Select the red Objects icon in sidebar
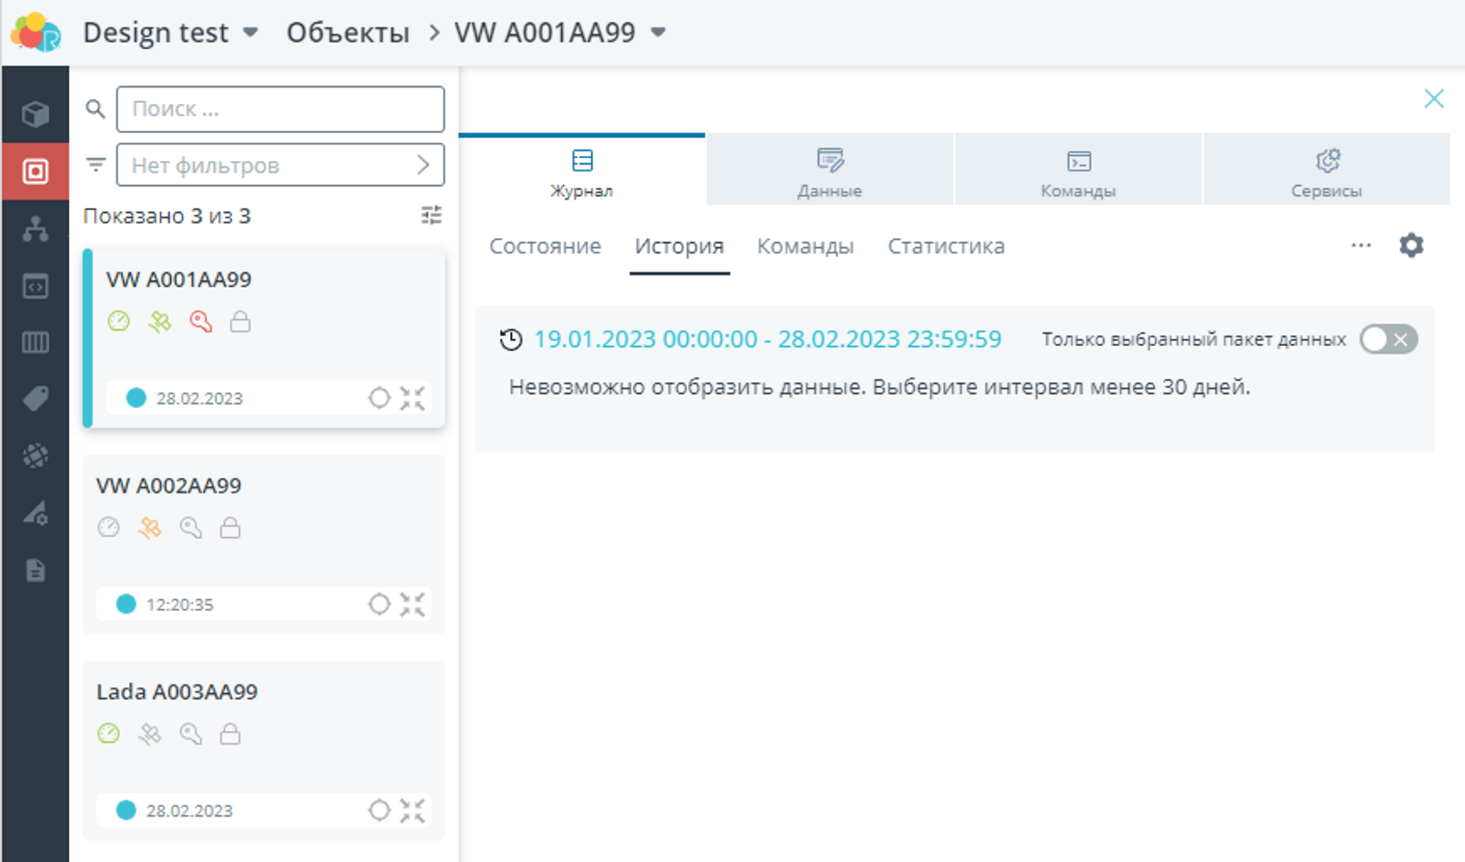This screenshot has width=1465, height=862. click(35, 171)
